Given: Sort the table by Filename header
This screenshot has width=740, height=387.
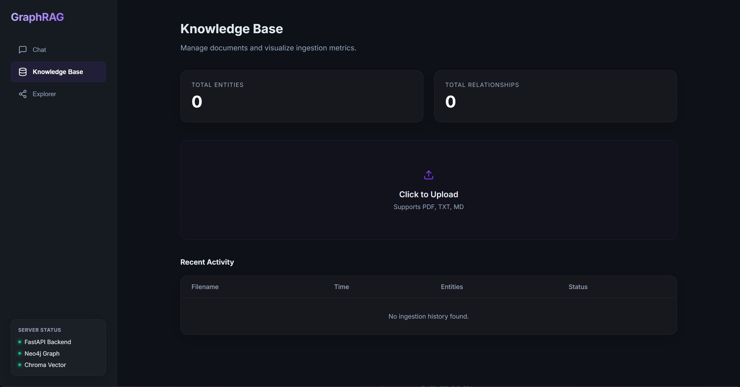Looking at the screenshot, I should click(x=205, y=287).
